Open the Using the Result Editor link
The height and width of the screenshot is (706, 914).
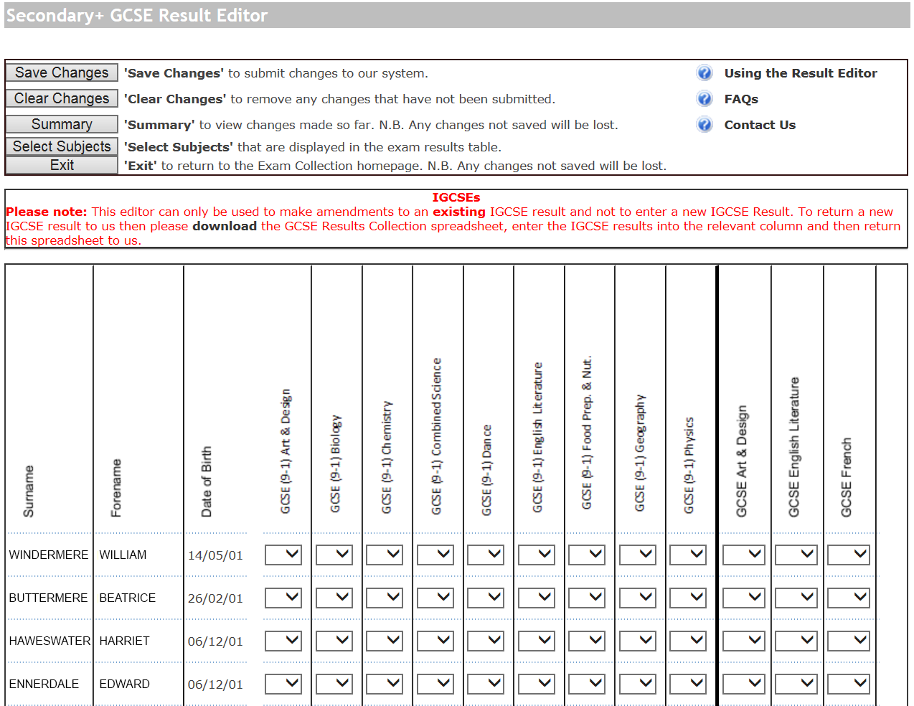pos(800,73)
